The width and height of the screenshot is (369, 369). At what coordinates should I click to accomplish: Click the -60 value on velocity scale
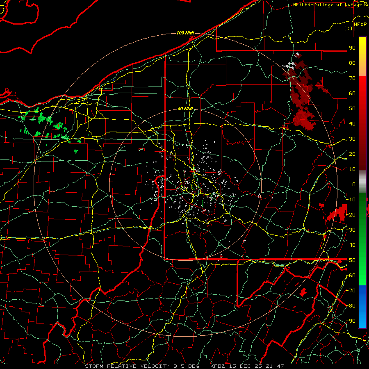pyautogui.click(x=351, y=276)
